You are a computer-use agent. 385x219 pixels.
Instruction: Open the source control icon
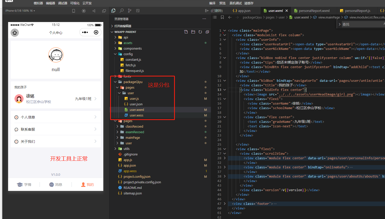pyautogui.click(x=130, y=11)
